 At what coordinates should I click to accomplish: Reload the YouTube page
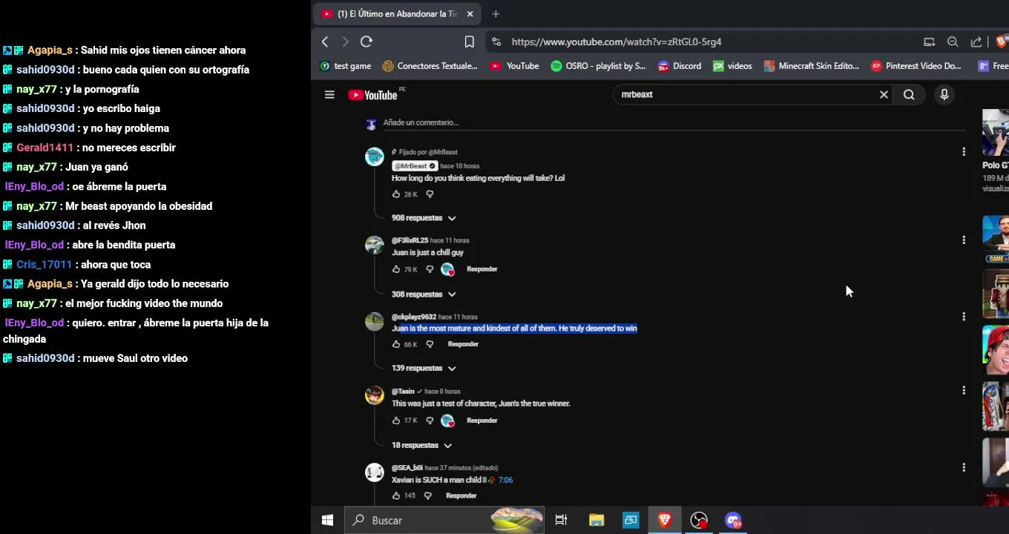click(367, 42)
